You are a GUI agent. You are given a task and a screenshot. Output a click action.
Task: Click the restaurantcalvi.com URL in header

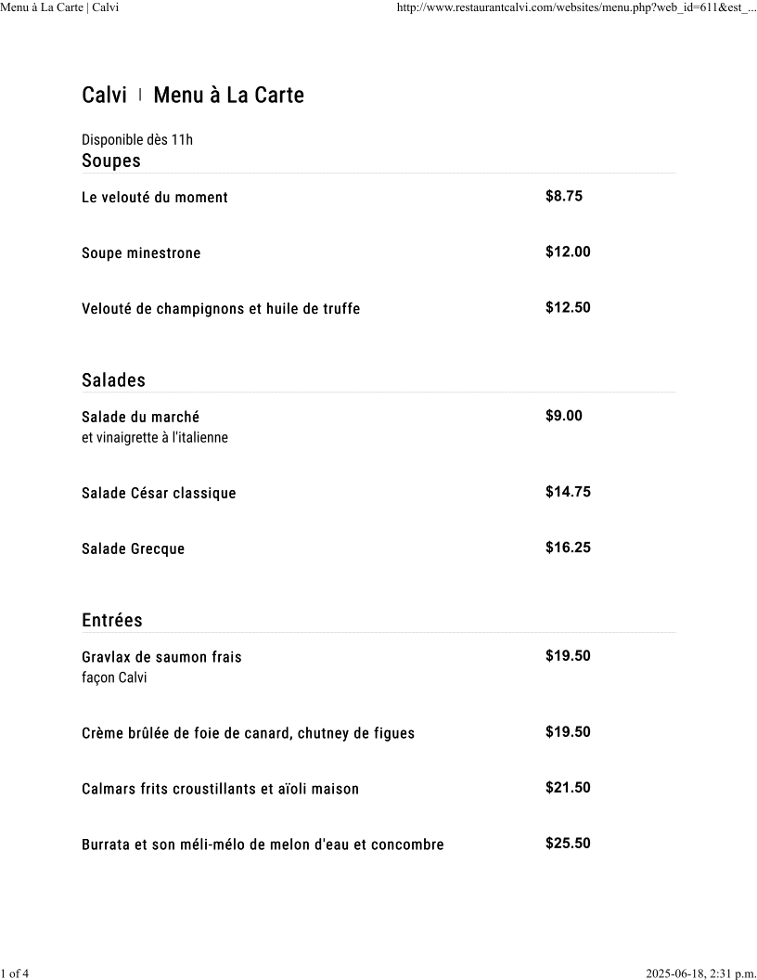click(576, 7)
